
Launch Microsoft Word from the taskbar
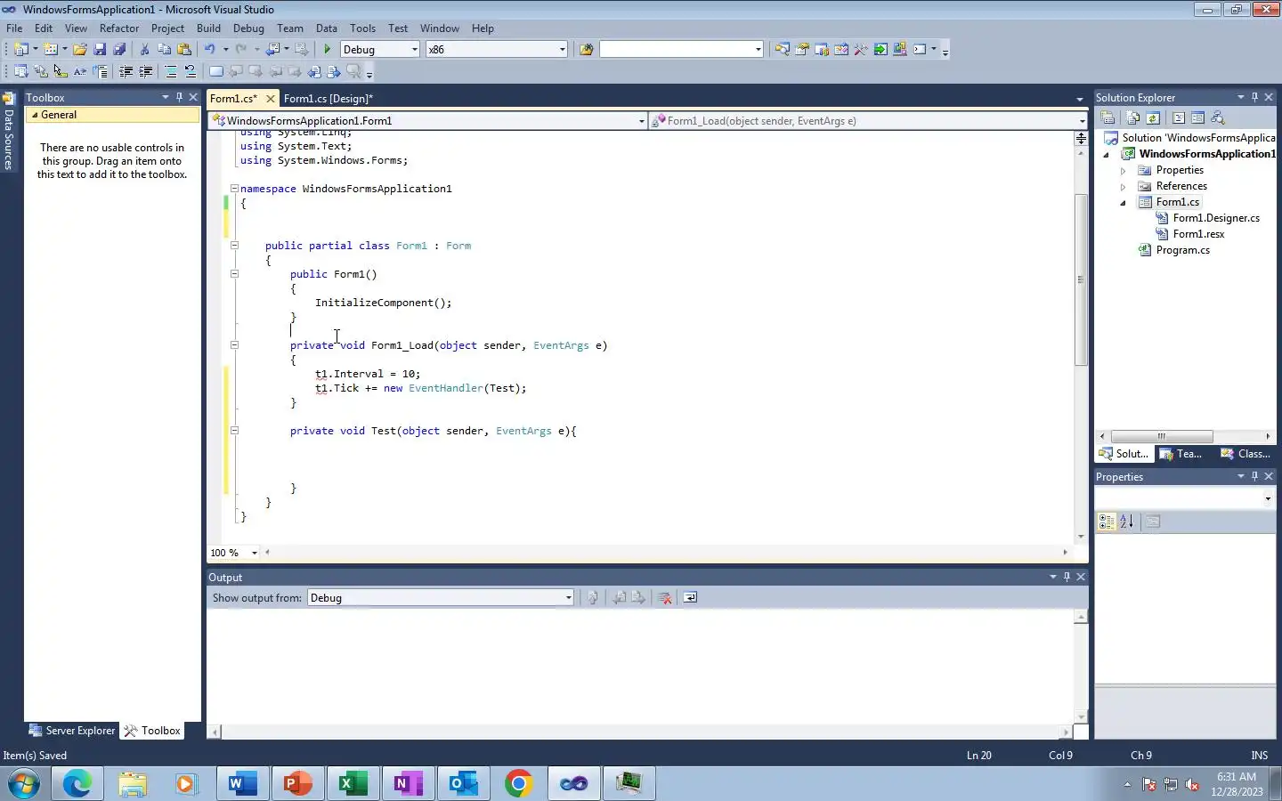242,783
